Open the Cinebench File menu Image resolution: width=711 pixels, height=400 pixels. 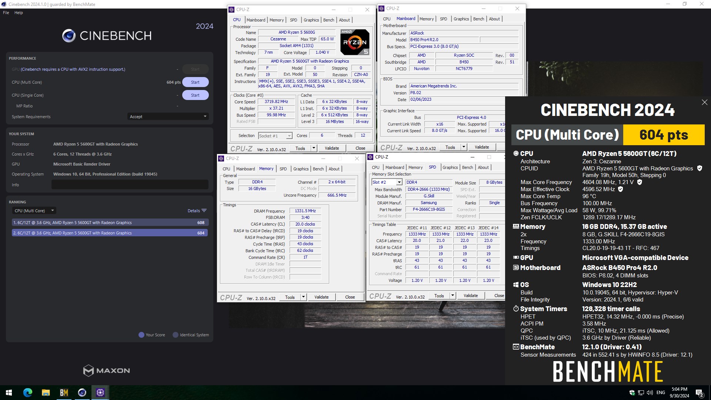(6, 13)
